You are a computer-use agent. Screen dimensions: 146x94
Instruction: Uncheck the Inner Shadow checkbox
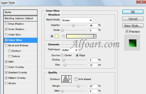(6, 29)
